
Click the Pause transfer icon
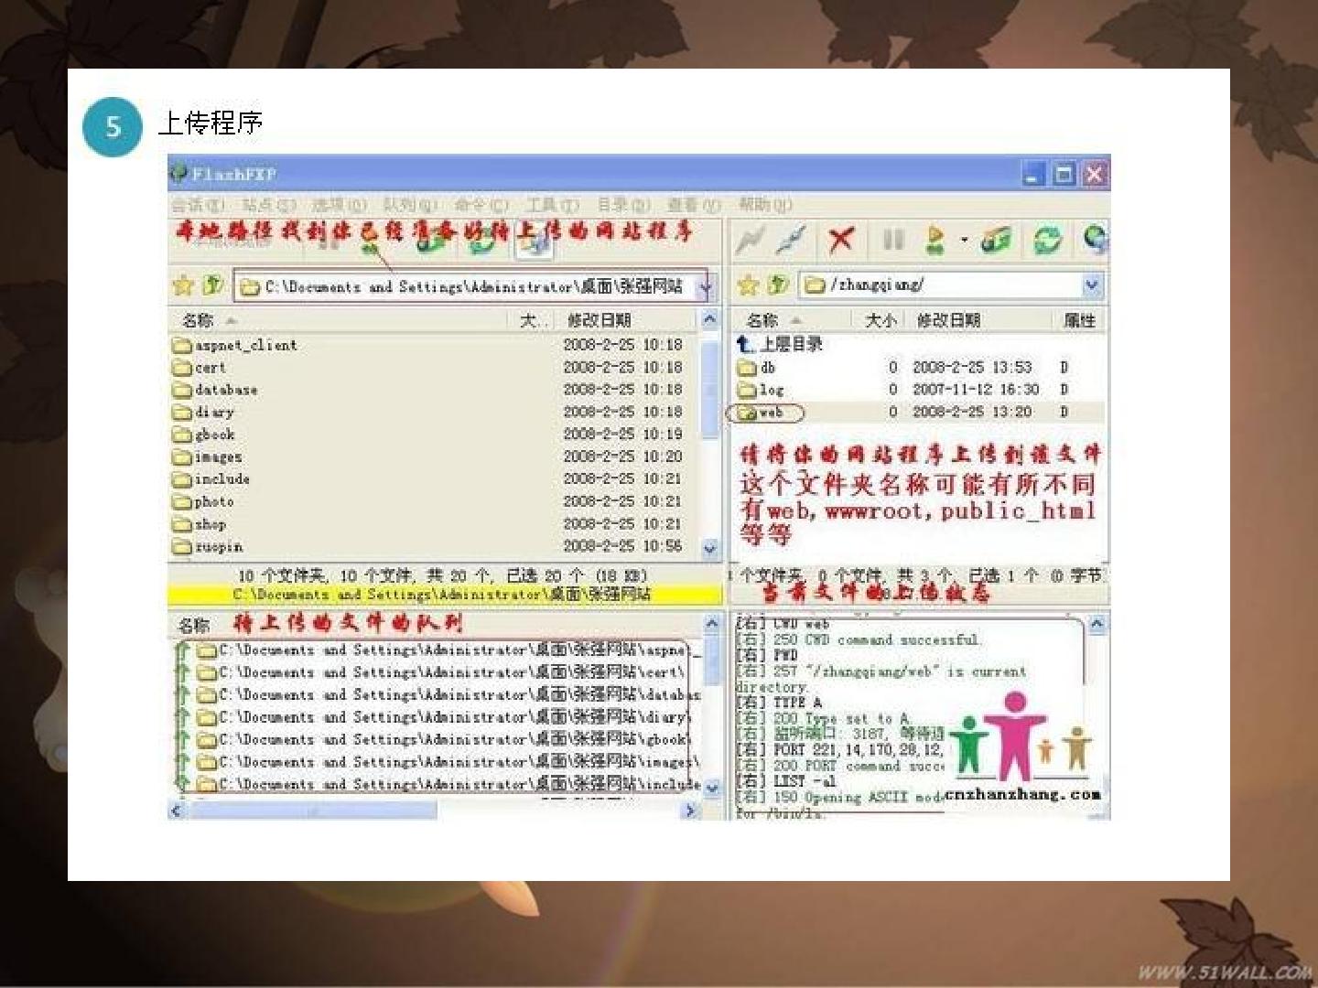[892, 241]
